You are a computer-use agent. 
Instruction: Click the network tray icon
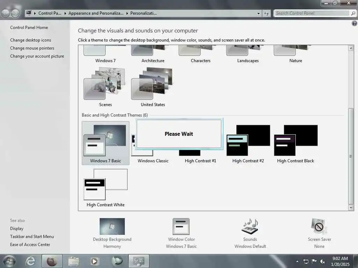coord(306,261)
